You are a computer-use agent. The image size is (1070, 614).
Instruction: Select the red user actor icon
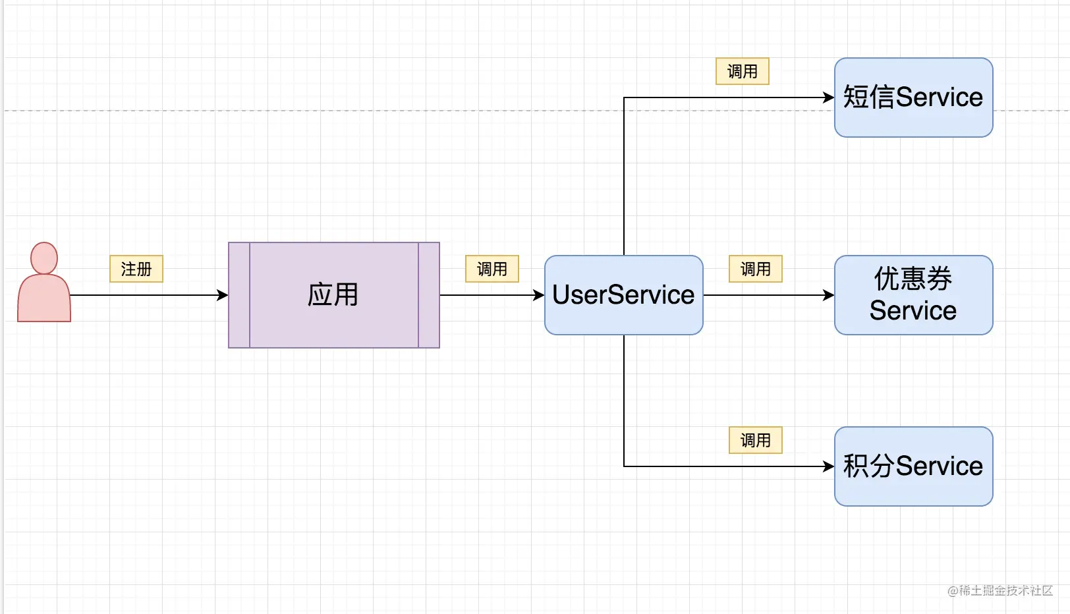tap(44, 282)
